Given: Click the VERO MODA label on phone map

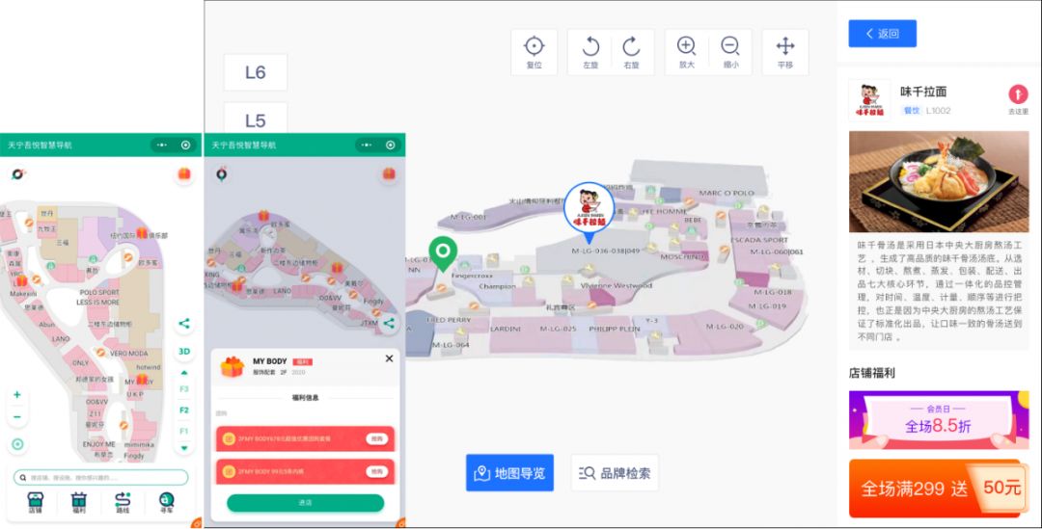Looking at the screenshot, I should pos(129,353).
